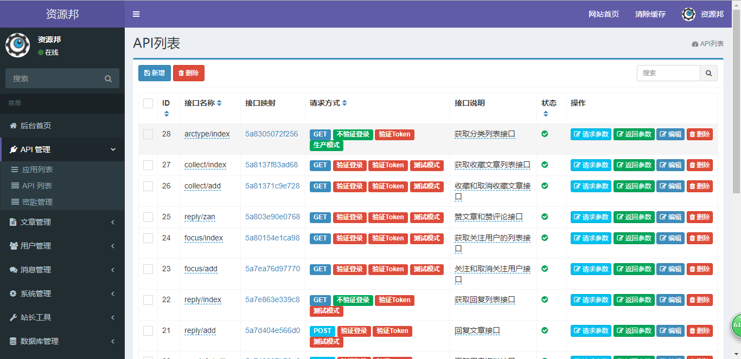
Task: Check the row checkbox for ID 26
Action: click(148, 186)
